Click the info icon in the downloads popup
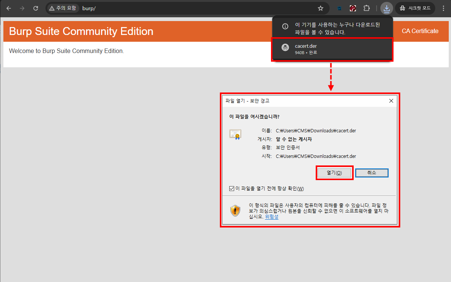 [285, 26]
